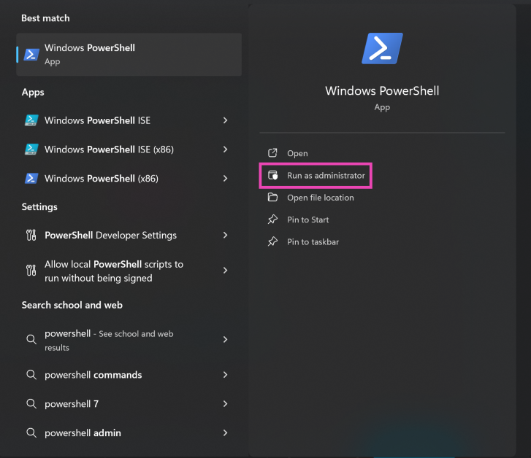Click the PowerShell ISE app icon
This screenshot has height=458, width=531.
(x=31, y=120)
